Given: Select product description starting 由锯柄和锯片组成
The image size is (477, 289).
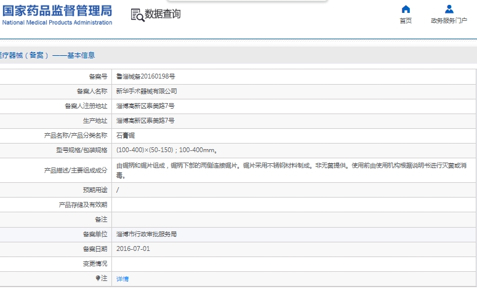Looking at the screenshot, I should click(x=292, y=171).
